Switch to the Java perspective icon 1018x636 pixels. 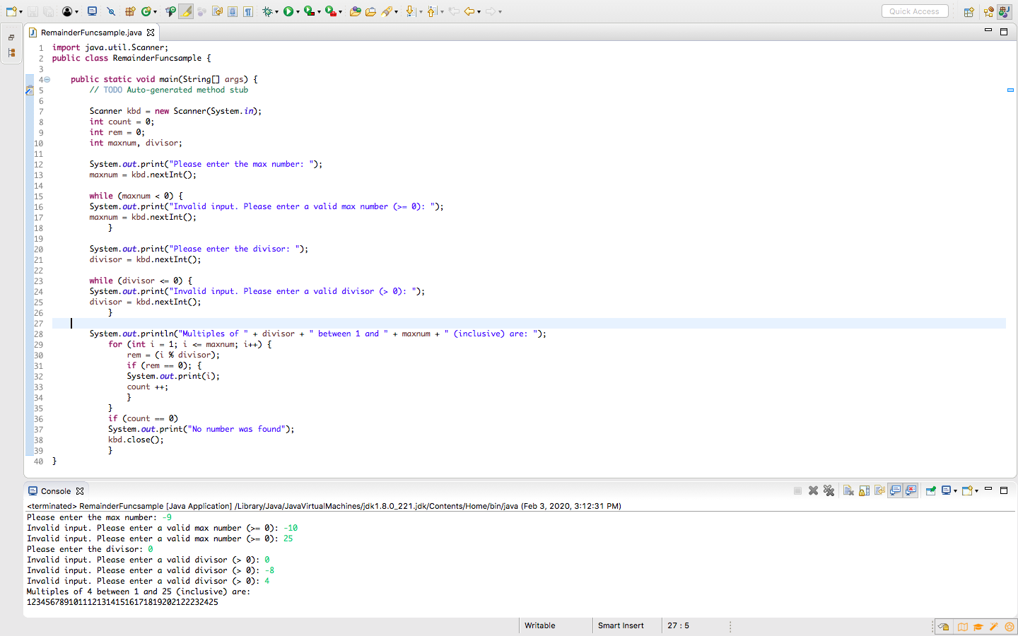coord(1005,11)
